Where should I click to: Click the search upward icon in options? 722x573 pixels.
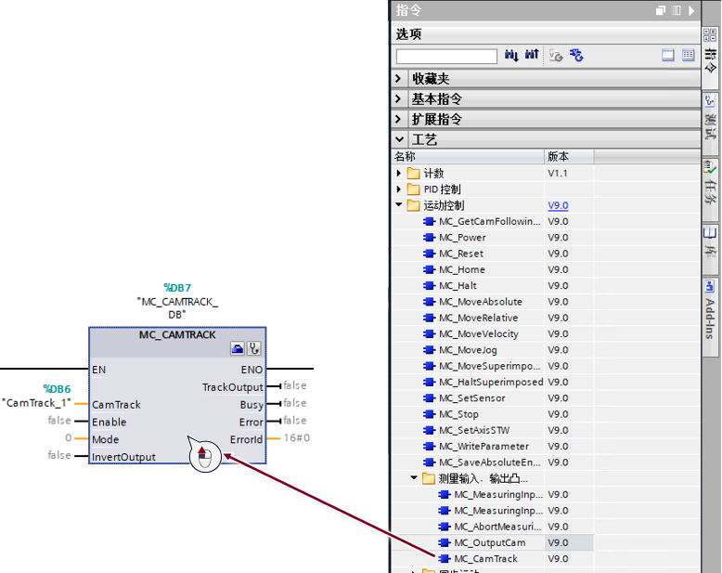pos(532,56)
